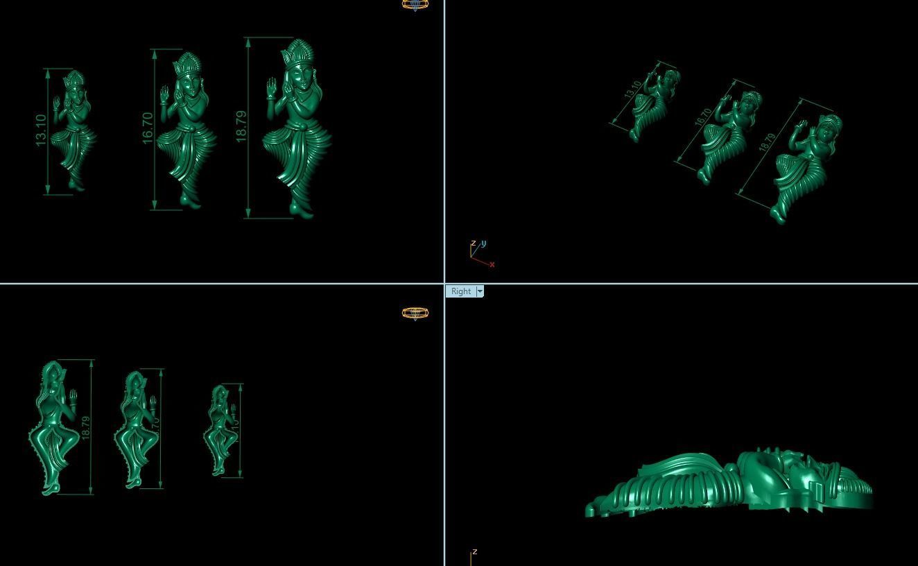Select the middle figure in bottom-left viewport
The height and width of the screenshot is (566, 918).
(x=135, y=429)
